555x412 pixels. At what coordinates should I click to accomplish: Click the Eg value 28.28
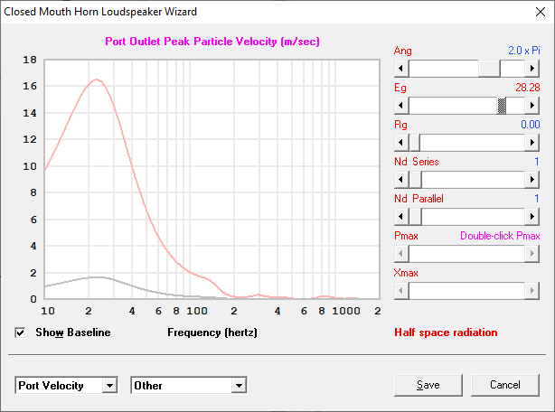coord(527,88)
